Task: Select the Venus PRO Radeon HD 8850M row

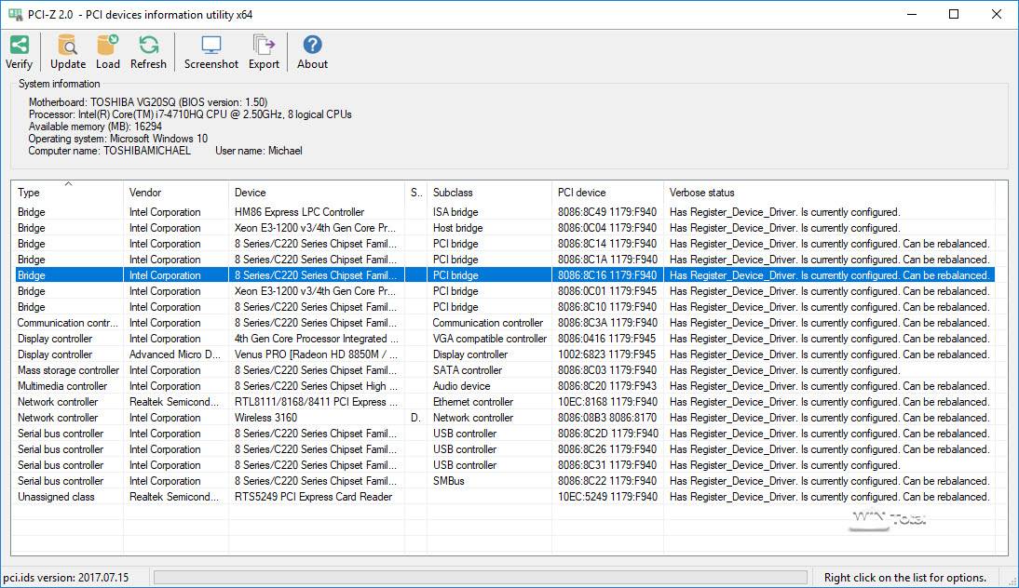Action: click(x=316, y=354)
